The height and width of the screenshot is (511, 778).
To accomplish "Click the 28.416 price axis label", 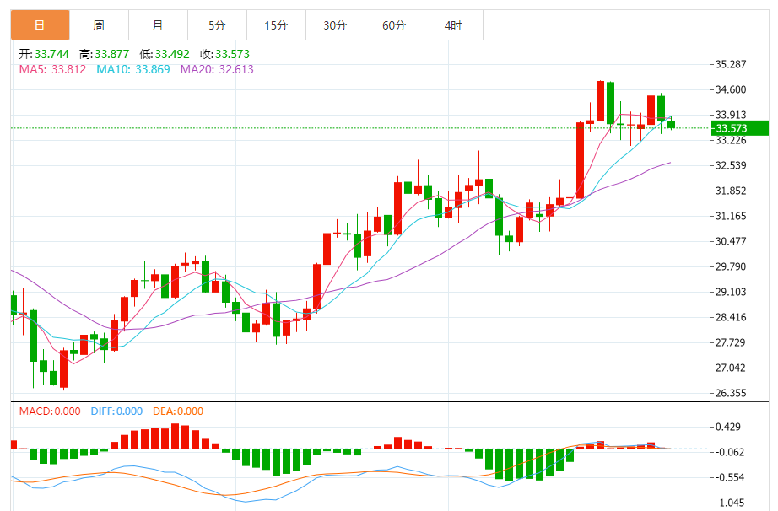I will point(731,317).
